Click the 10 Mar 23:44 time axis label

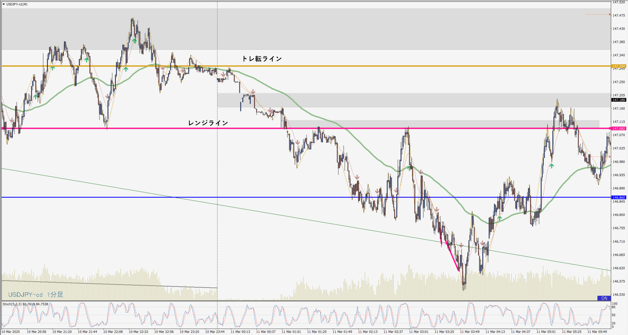click(215, 332)
